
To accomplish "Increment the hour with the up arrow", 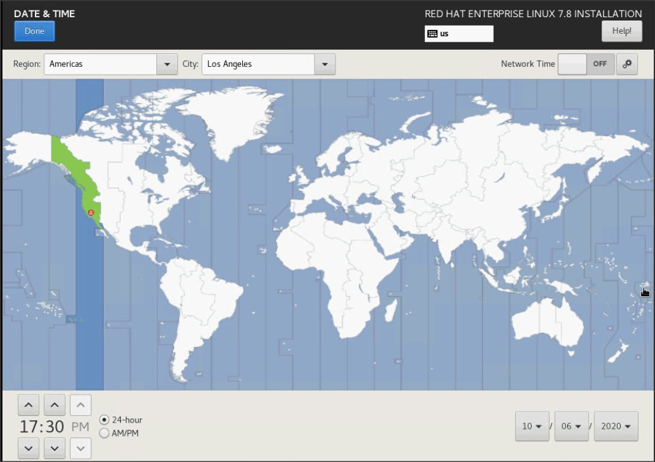I will tap(28, 404).
